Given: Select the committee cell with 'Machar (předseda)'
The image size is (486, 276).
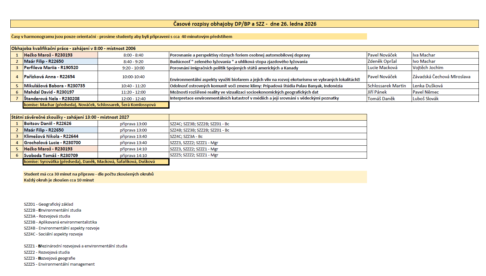Looking at the screenshot, I should click(x=90, y=105).
